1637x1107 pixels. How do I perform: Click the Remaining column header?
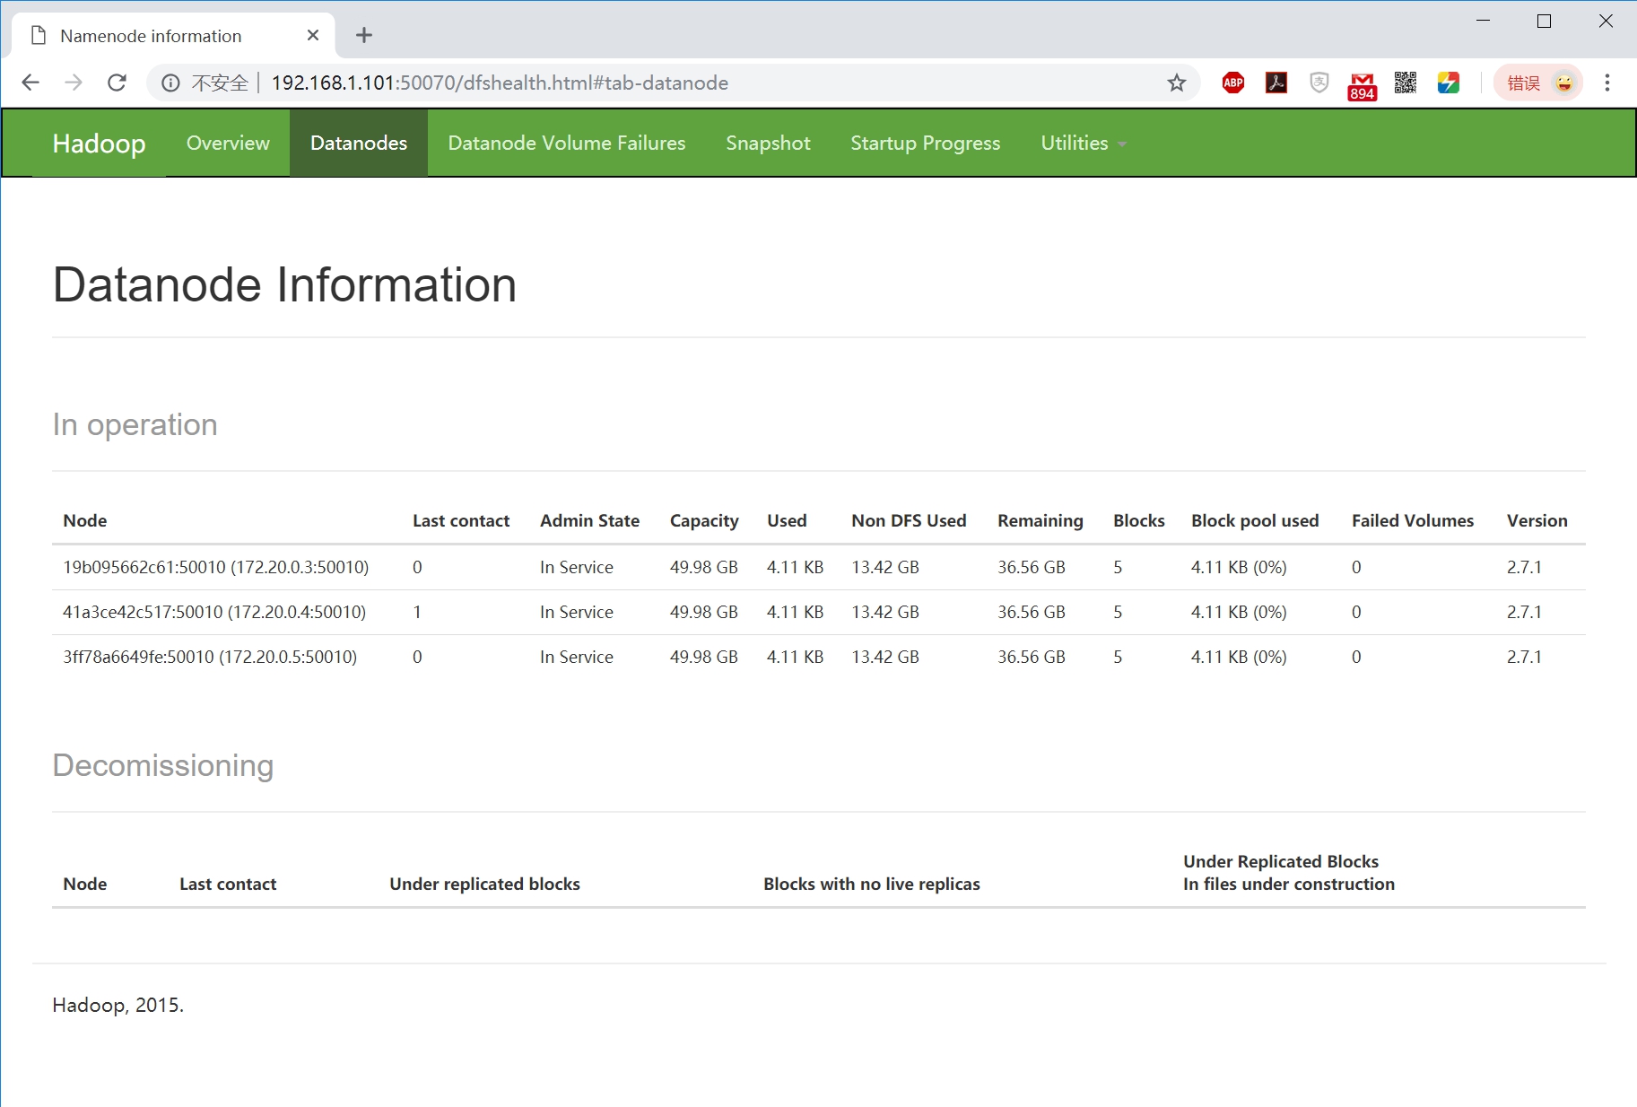pyautogui.click(x=1041, y=520)
